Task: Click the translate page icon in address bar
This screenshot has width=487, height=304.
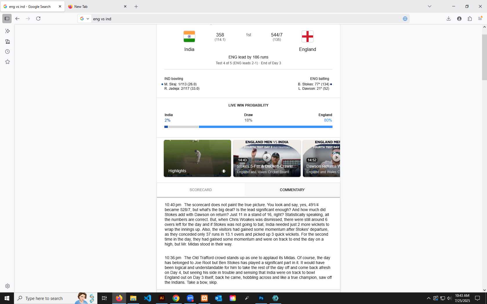Action: [405, 19]
